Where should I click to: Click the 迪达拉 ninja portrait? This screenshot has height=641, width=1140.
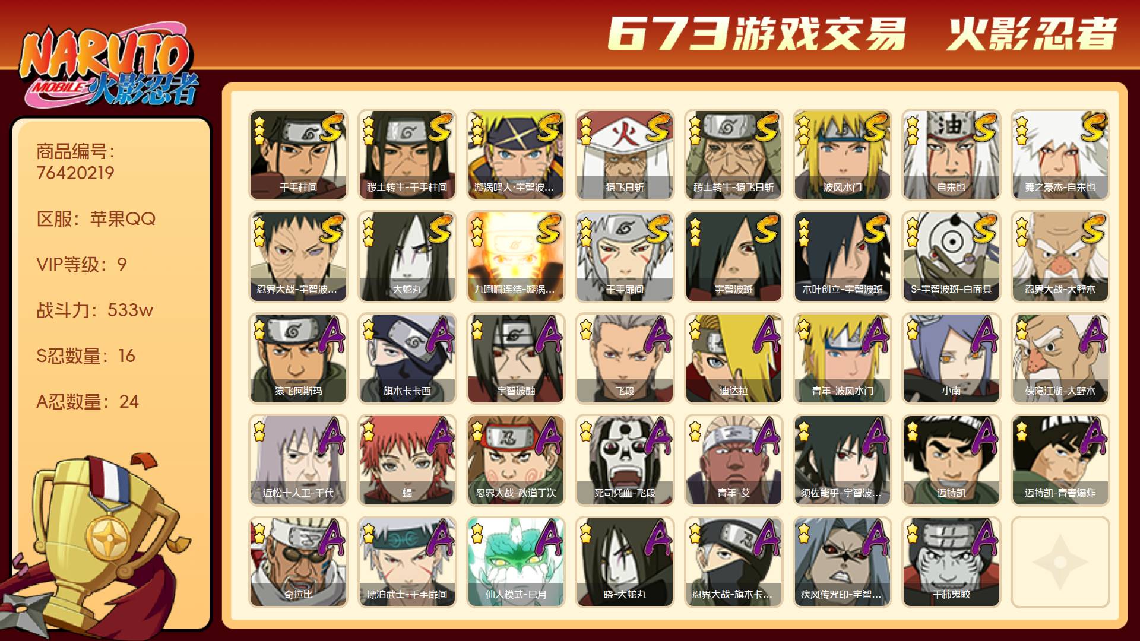coord(733,358)
